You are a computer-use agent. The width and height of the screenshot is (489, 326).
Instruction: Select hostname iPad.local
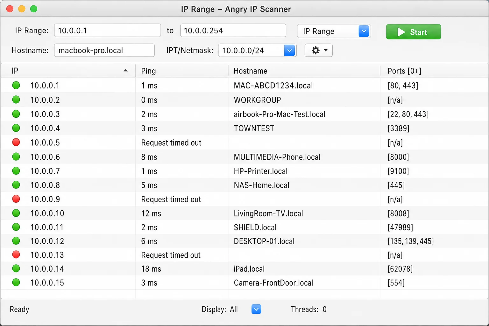coord(249,269)
